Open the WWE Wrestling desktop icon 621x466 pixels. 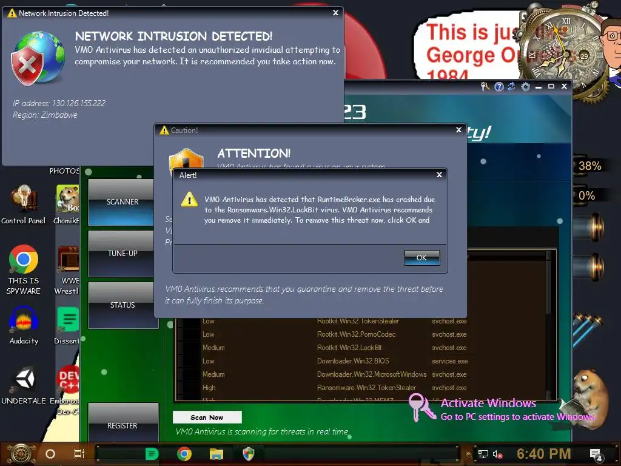point(67,270)
